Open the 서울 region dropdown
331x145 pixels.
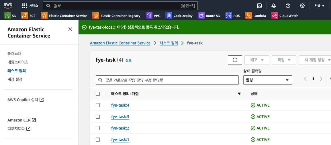[x=319, y=6]
